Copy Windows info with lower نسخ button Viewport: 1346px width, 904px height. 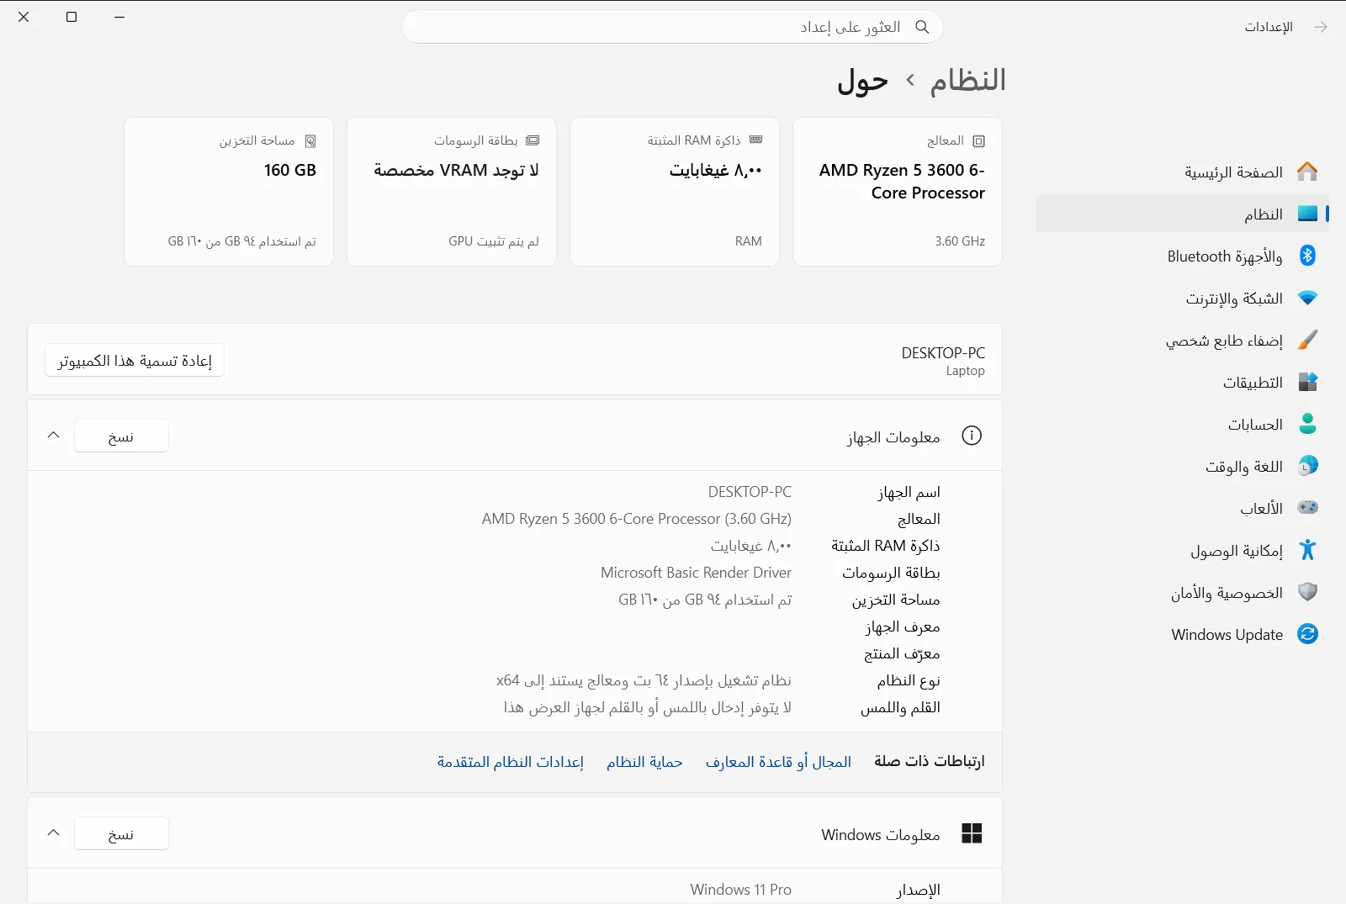(121, 834)
